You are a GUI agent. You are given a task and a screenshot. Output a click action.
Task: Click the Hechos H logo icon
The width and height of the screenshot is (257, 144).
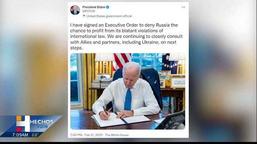tap(23, 124)
